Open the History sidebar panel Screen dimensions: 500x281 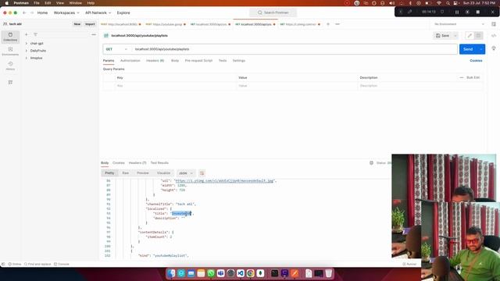pyautogui.click(x=10, y=66)
